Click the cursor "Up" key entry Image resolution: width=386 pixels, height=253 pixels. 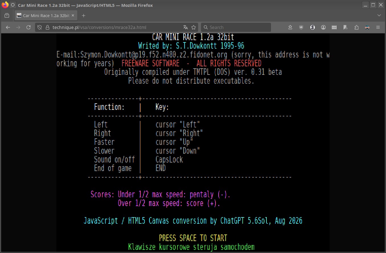click(174, 142)
